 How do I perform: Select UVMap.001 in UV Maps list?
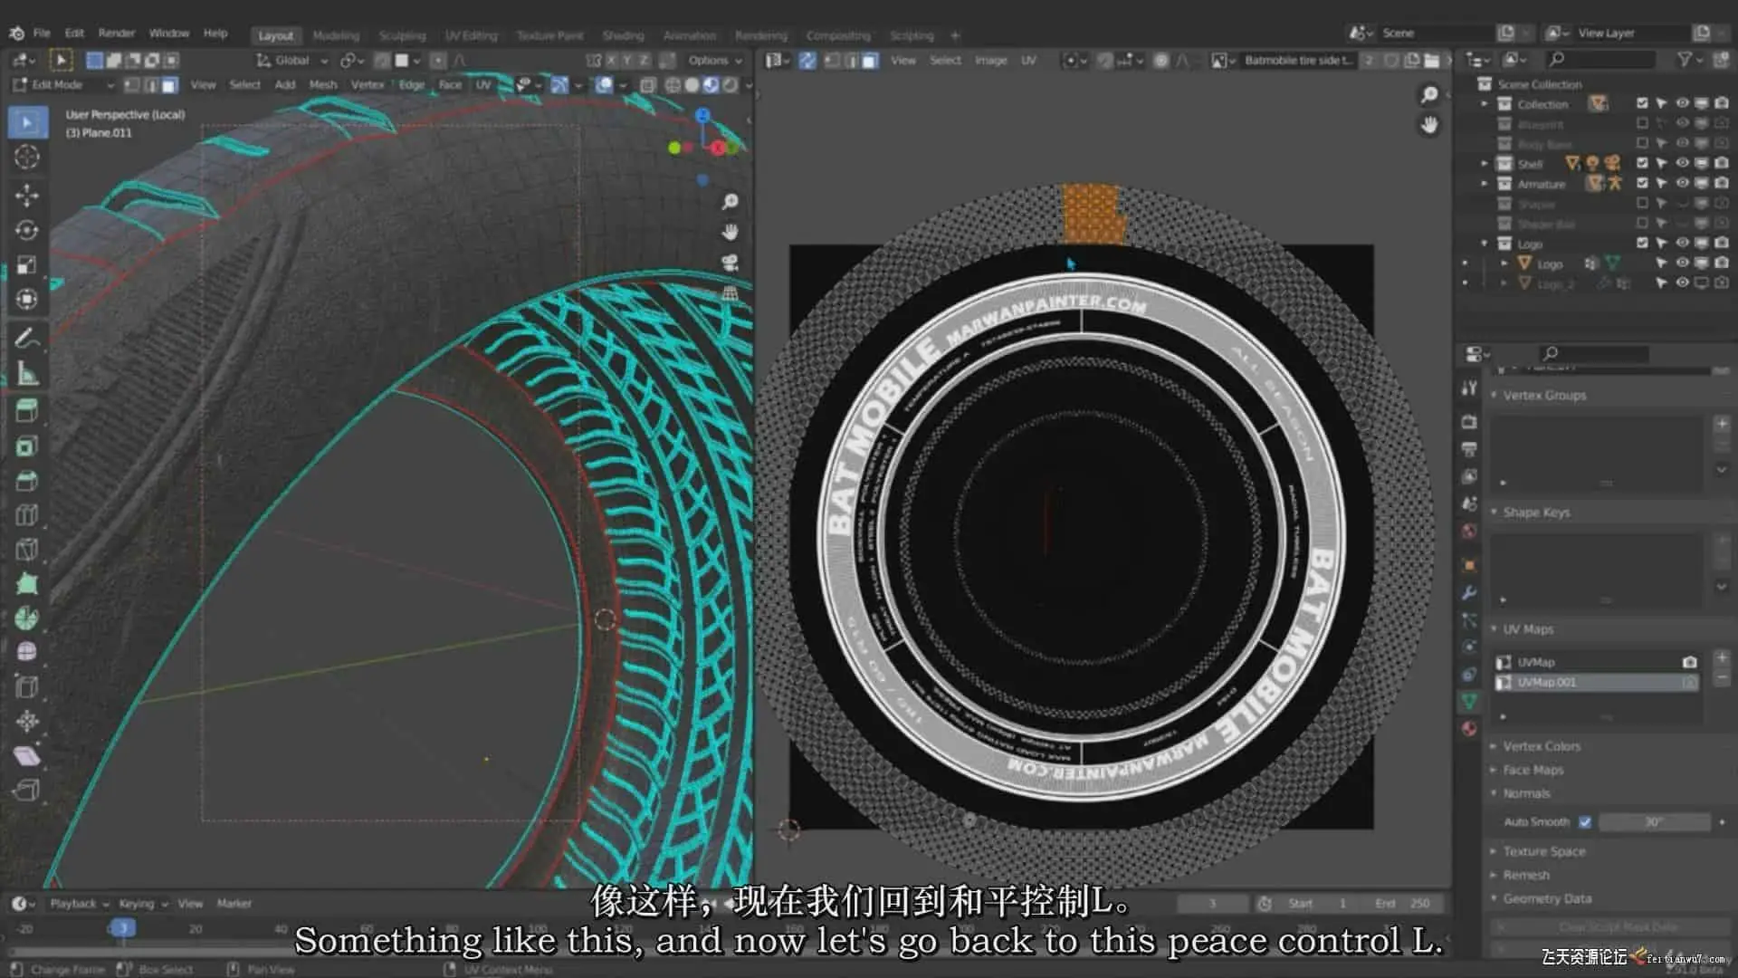tap(1546, 682)
